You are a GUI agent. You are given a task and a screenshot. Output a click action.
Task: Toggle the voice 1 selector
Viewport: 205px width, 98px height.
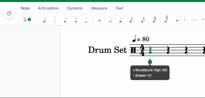pyautogui.click(x=27, y=19)
